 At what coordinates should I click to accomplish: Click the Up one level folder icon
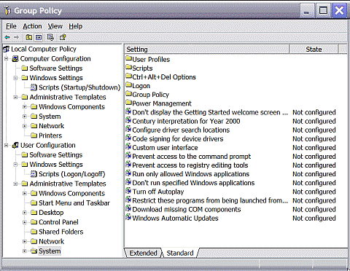point(29,37)
